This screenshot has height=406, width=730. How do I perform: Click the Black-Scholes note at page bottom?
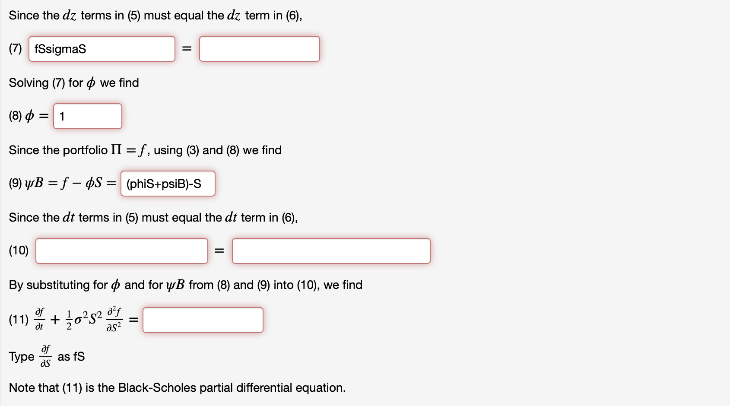[177, 387]
